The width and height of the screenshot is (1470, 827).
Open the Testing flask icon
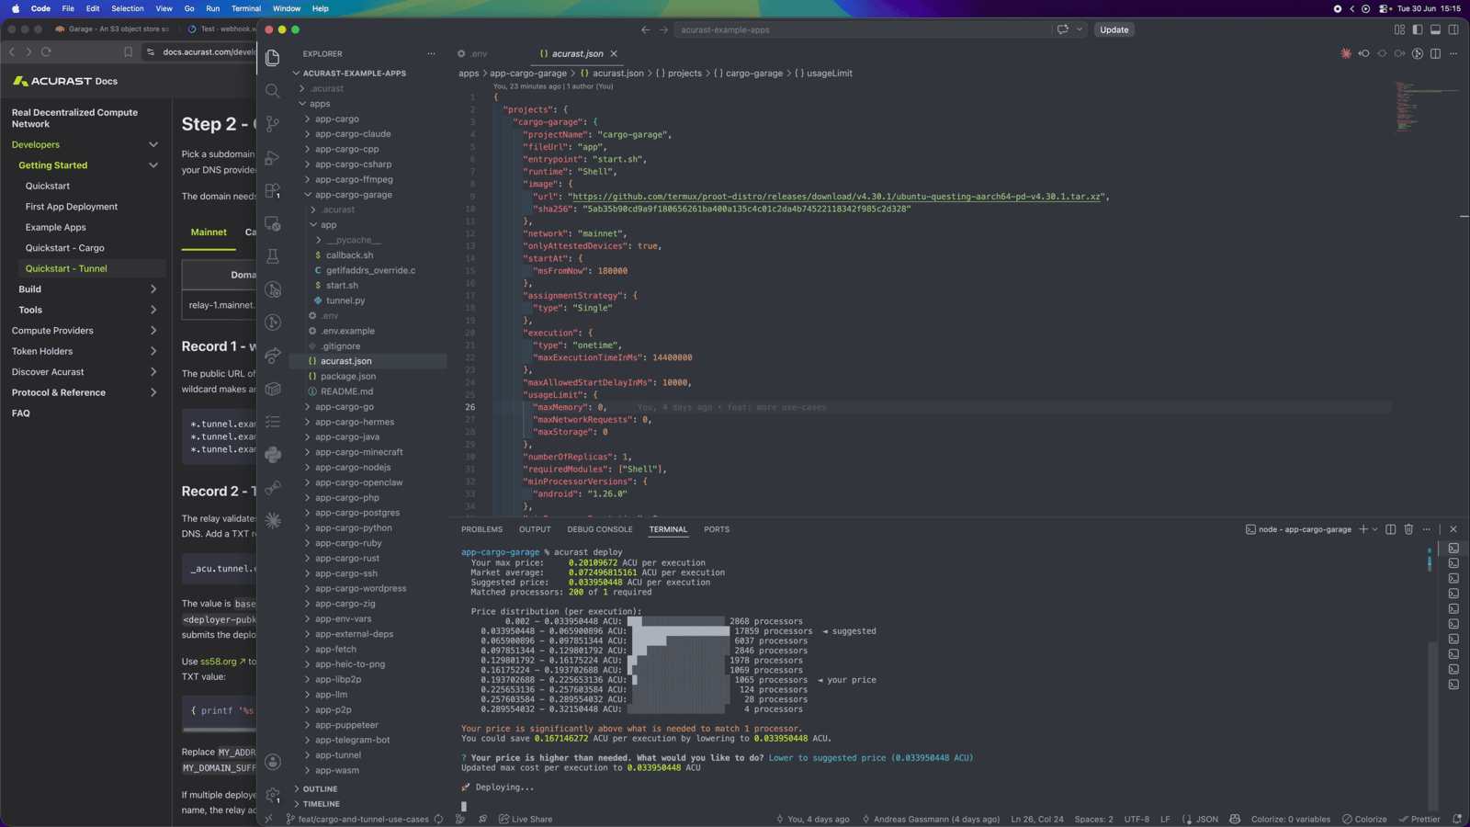pyautogui.click(x=273, y=256)
